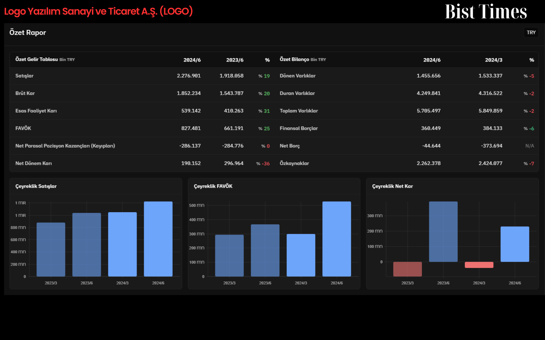Screen dimensions: 545x340
Task: Click sales value 2.276.901
Action: point(189,76)
